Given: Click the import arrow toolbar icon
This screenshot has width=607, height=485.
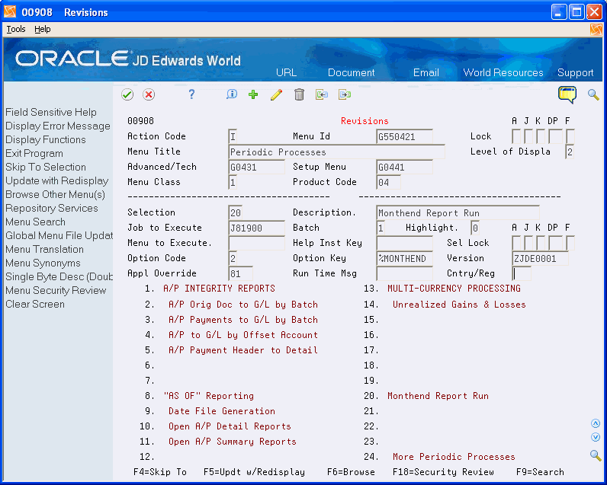Looking at the screenshot, I should coord(322,94).
